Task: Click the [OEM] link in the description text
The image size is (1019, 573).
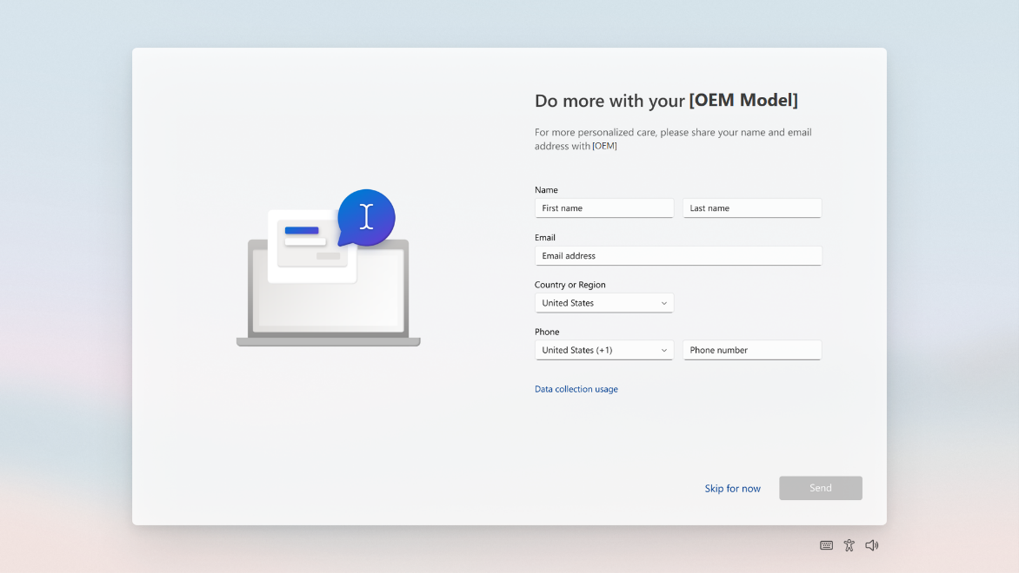Action: point(603,146)
